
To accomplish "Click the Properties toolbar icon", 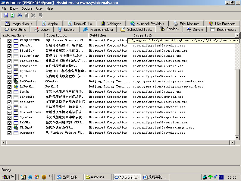I will click(x=27, y=15).
